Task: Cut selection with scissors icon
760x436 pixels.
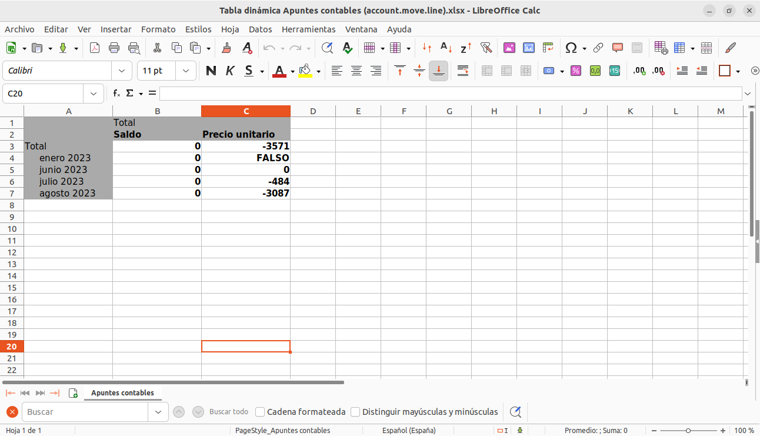Action: tap(157, 48)
